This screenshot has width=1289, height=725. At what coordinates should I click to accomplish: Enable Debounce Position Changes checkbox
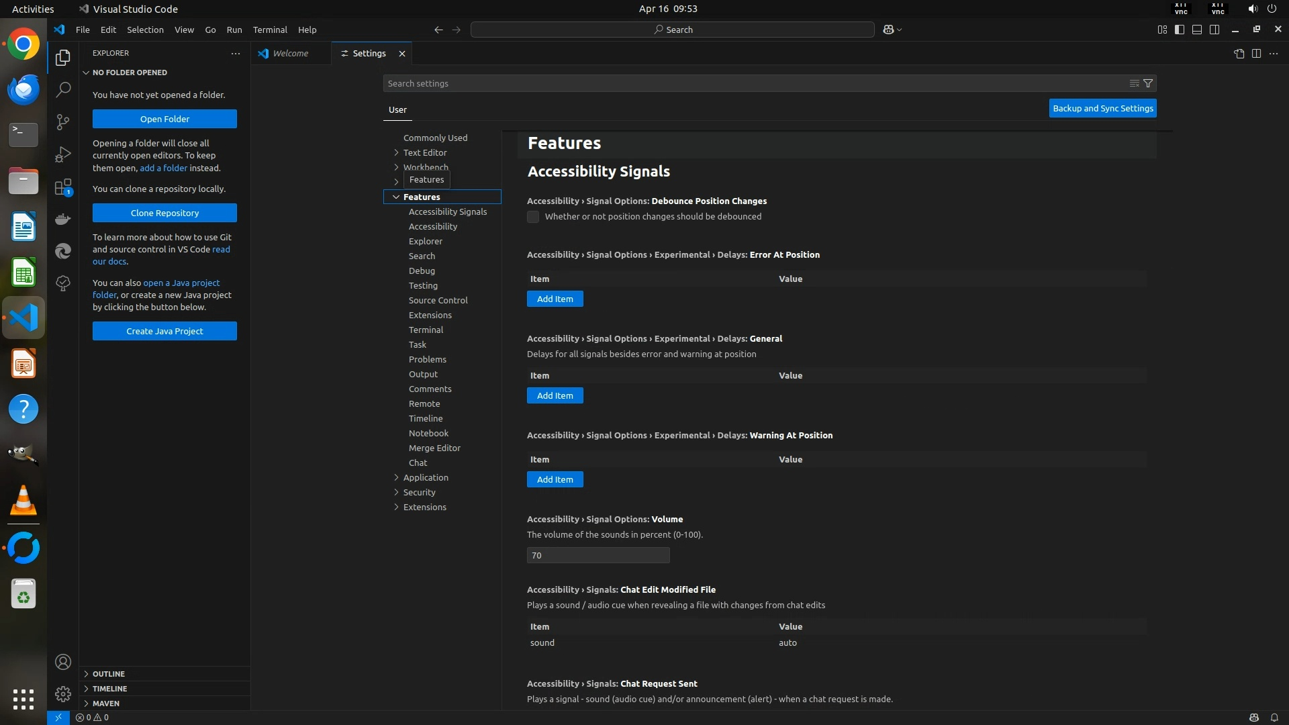[533, 217]
